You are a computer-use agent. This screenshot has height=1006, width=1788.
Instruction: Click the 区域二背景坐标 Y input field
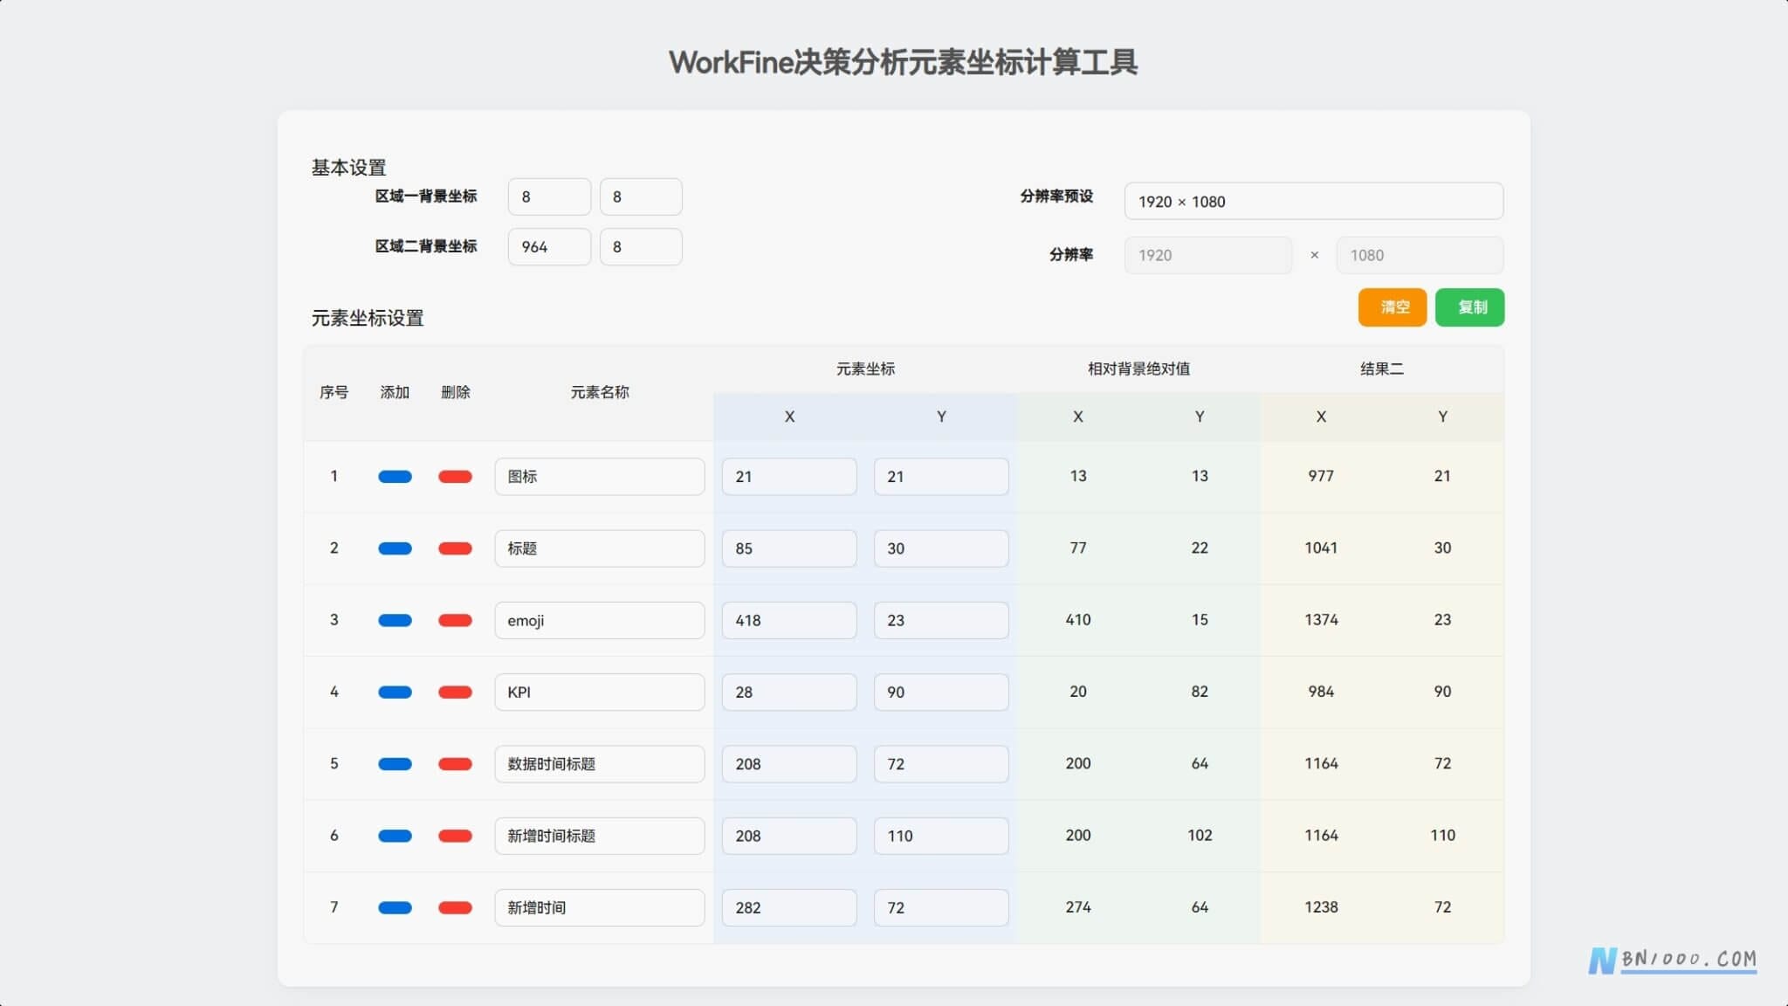point(641,247)
